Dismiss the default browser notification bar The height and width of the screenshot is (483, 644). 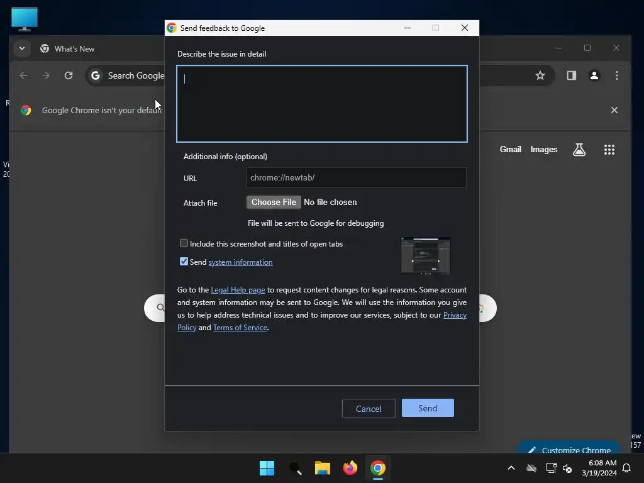pos(614,110)
